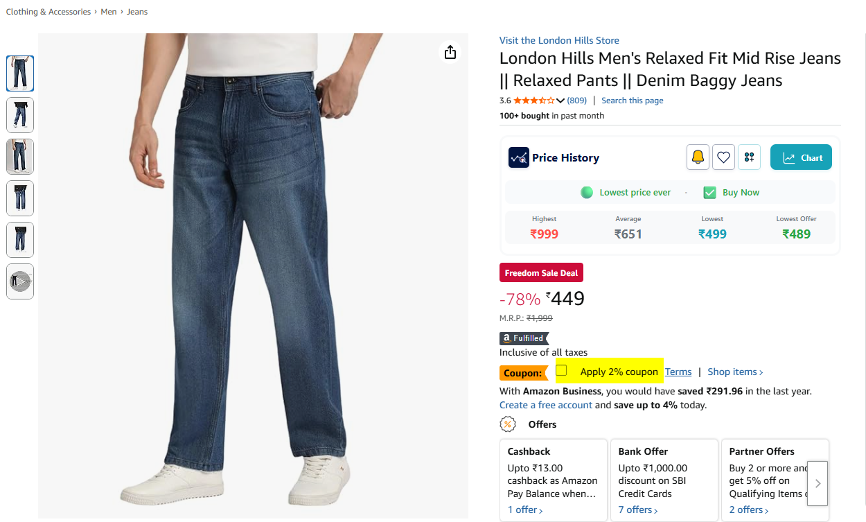Click the Price History logo icon

(518, 157)
